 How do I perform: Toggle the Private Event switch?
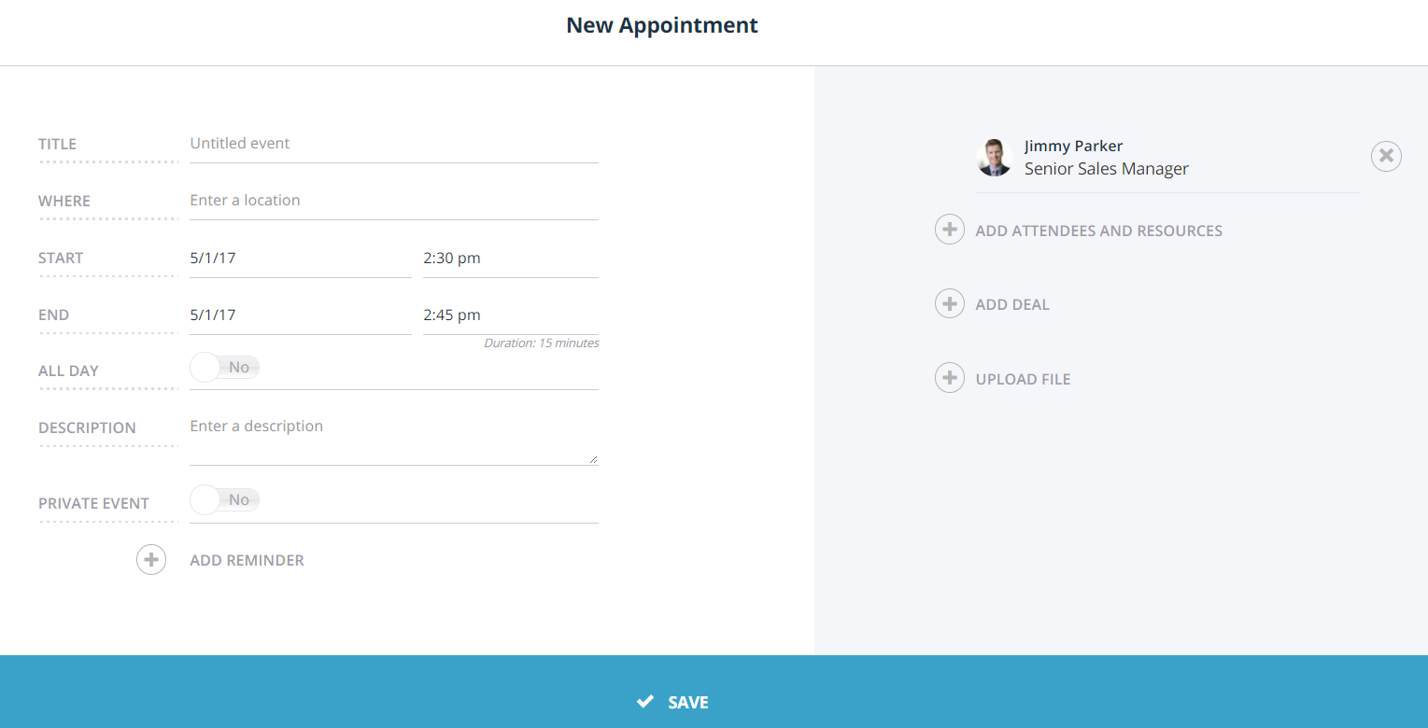[225, 500]
